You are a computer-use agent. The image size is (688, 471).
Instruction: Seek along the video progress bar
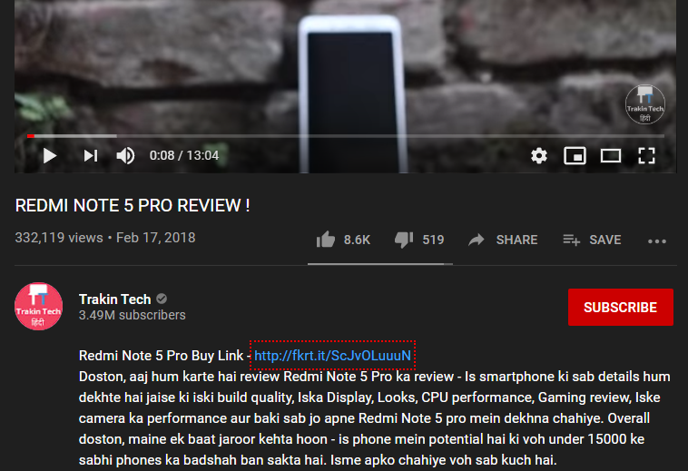click(346, 136)
